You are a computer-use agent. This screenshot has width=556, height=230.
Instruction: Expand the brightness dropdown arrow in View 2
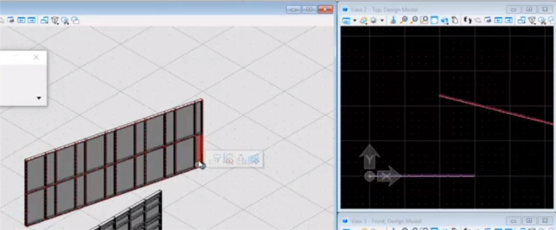point(382,20)
